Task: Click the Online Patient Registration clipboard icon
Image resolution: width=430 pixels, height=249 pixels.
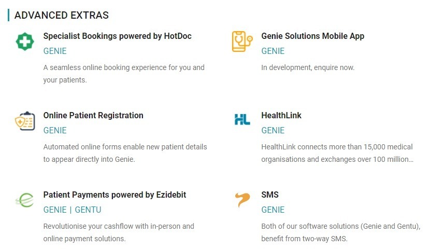Action: [24, 121]
